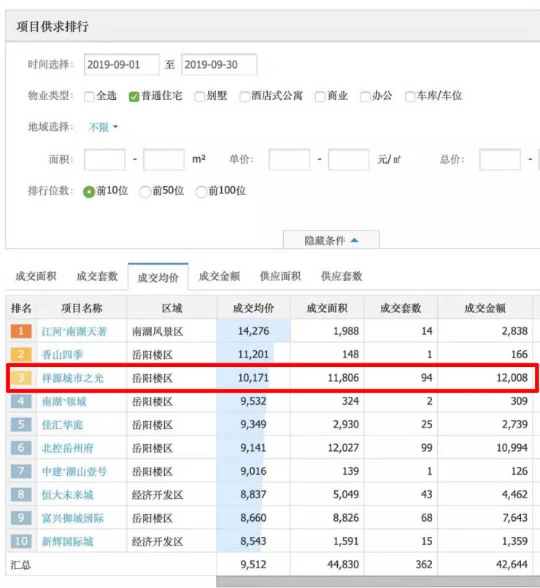The image size is (540, 588).
Task: Open the 地域选择 不限 dropdown
Action: pos(103,127)
